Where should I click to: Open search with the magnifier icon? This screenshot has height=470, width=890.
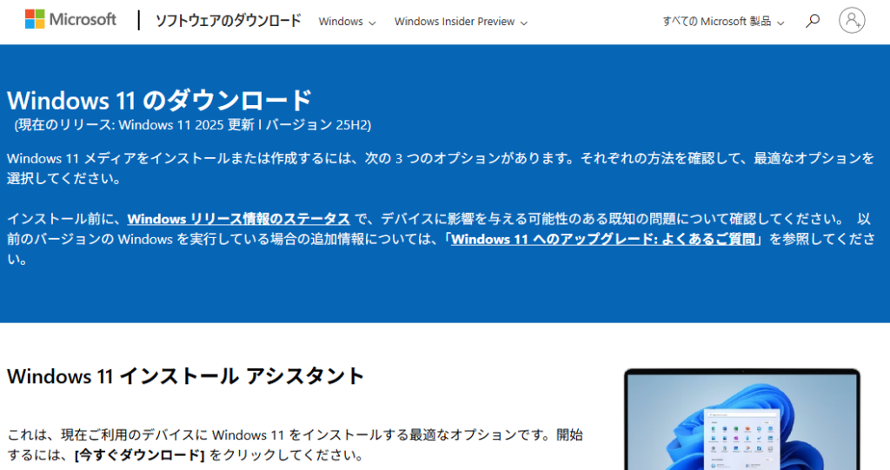(813, 21)
